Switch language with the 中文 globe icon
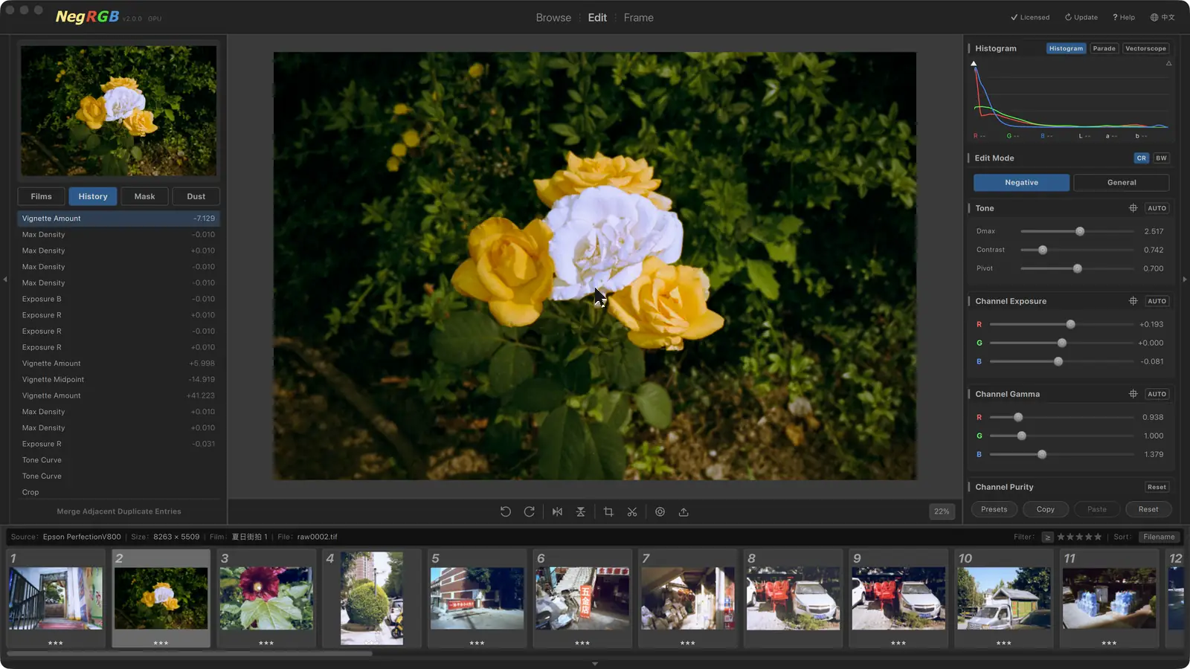Viewport: 1190px width, 669px height. [x=1162, y=17]
